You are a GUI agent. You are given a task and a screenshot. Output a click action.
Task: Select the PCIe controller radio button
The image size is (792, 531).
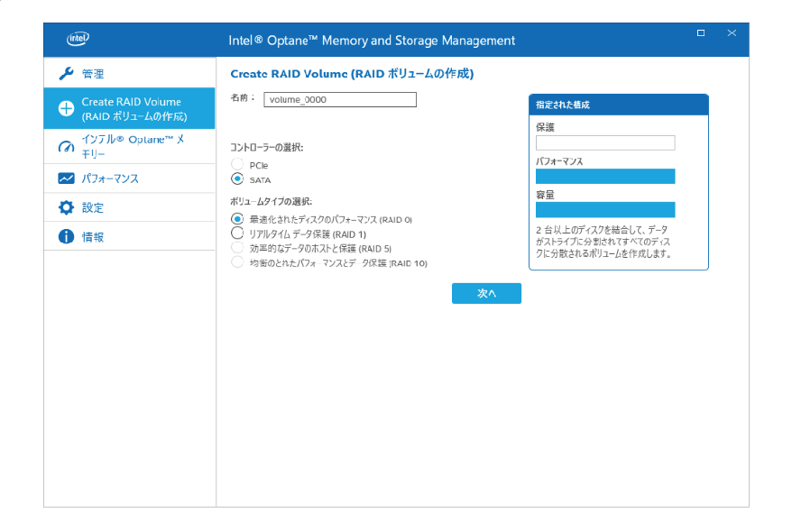[x=237, y=164]
